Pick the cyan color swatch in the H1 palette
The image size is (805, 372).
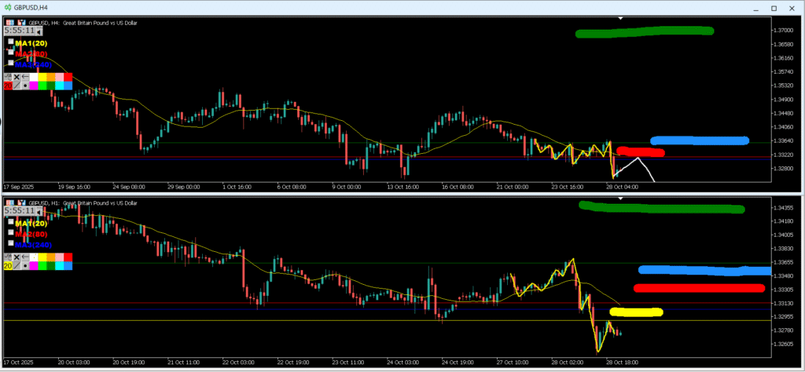pos(58,266)
